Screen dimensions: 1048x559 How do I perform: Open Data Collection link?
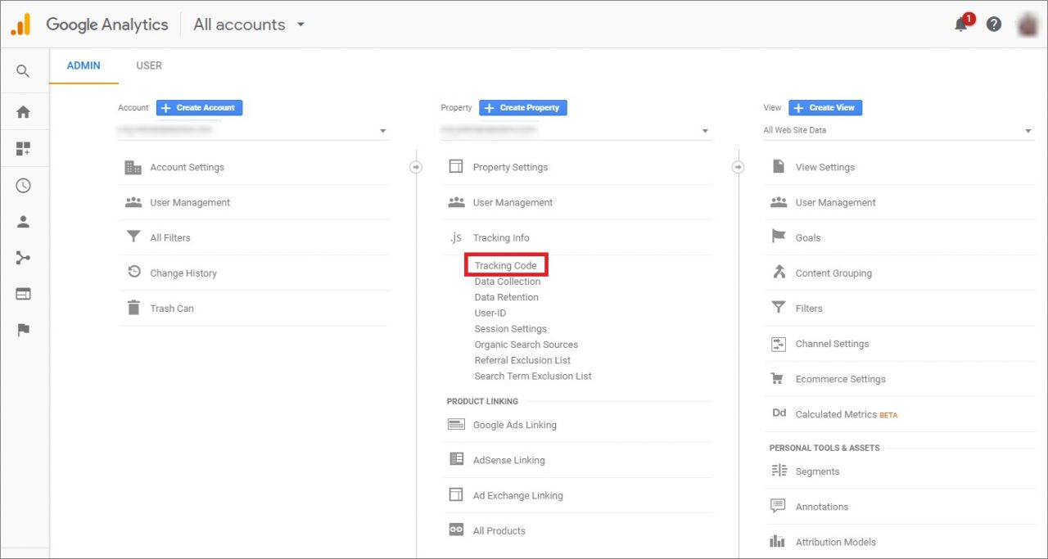(508, 282)
